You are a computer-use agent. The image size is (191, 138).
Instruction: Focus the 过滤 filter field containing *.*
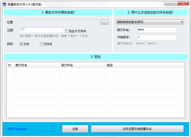point(41,30)
